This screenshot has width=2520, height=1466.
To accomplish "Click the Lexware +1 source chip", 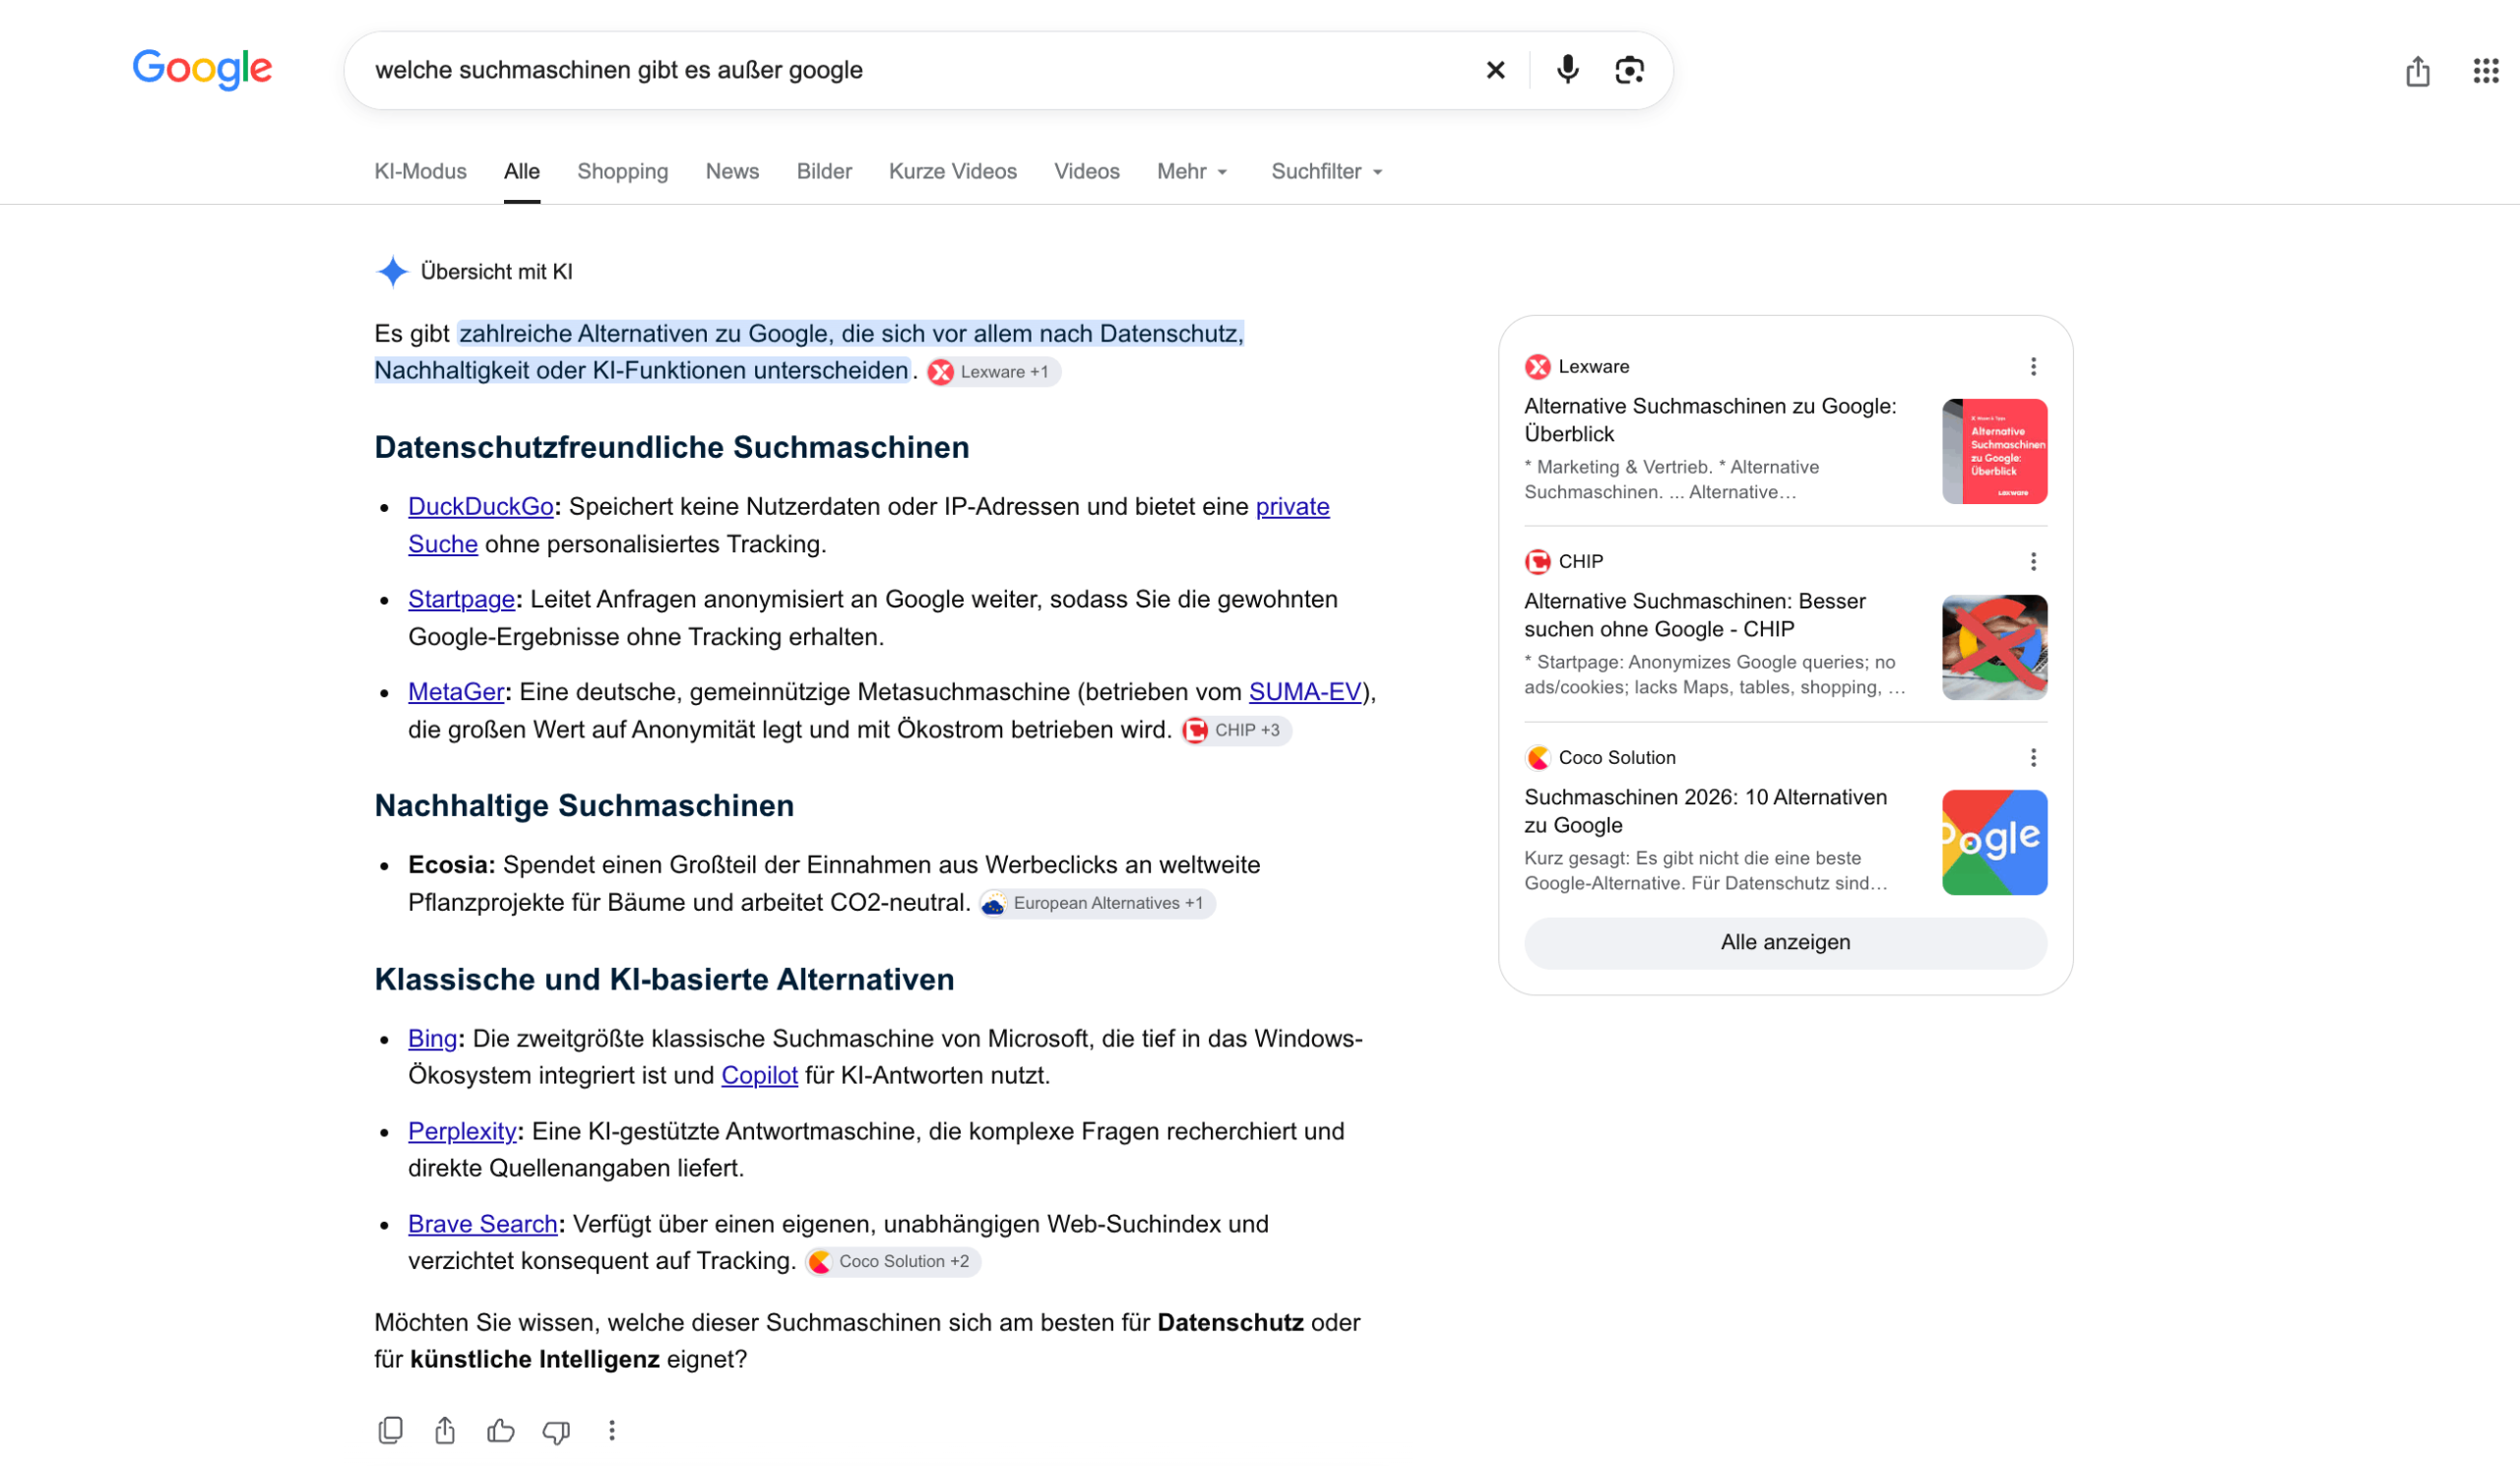I will tap(993, 372).
